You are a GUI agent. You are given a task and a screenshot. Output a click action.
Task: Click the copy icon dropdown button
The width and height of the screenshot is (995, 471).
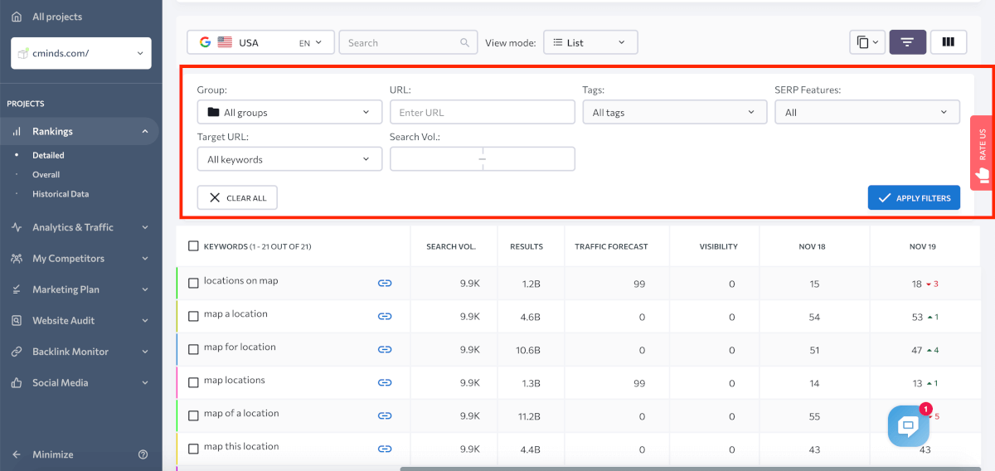867,42
